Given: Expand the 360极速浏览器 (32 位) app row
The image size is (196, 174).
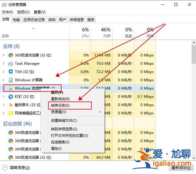Looking at the screenshot, I should pos(4,55).
